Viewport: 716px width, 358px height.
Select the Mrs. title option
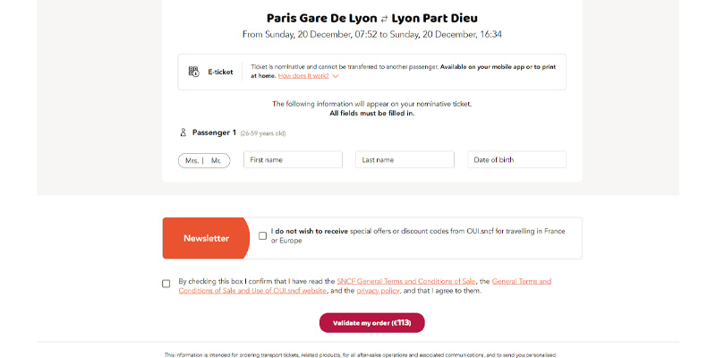[x=192, y=161]
